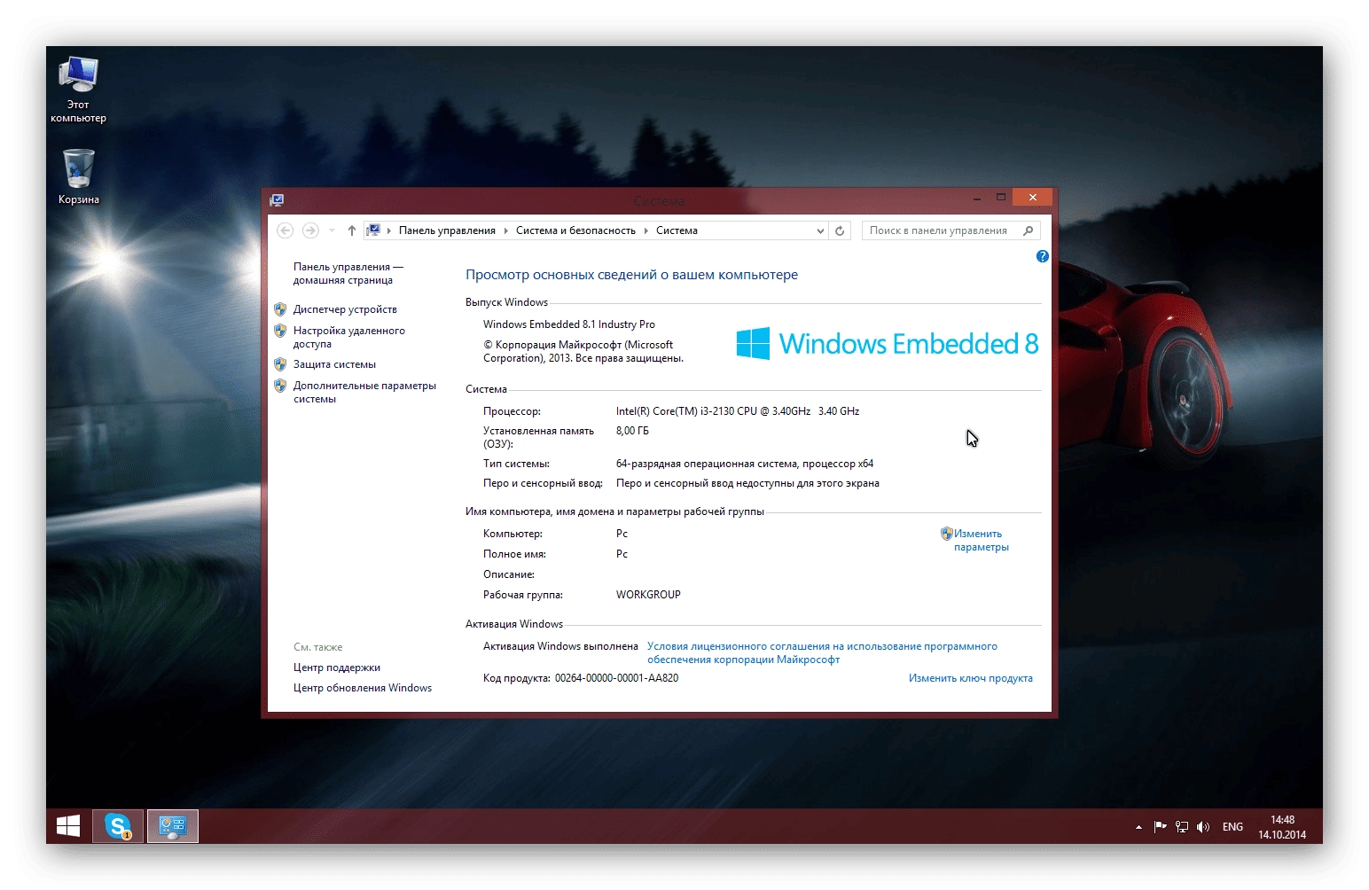Go back with the back arrow
Screen dimensions: 1369x890
(286, 230)
